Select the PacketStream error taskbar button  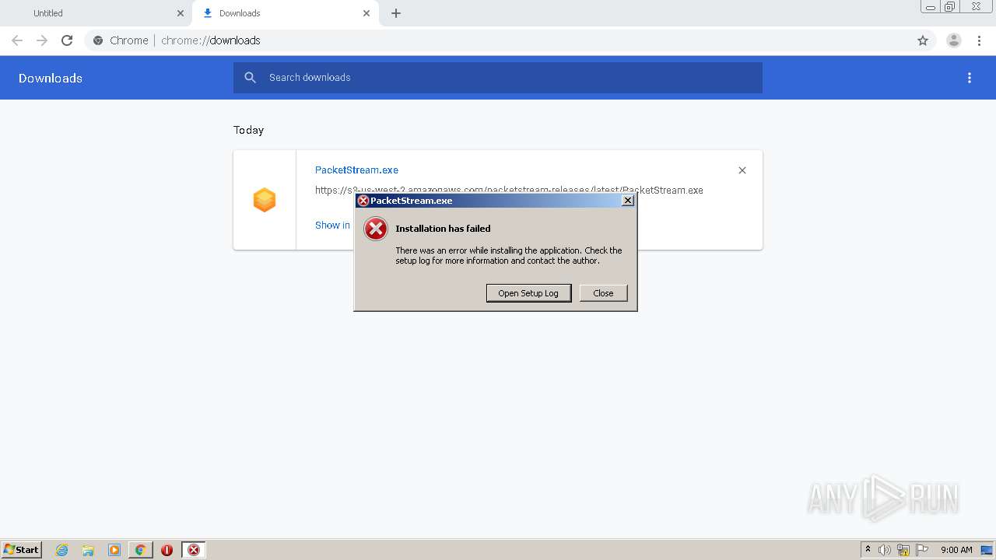[194, 550]
